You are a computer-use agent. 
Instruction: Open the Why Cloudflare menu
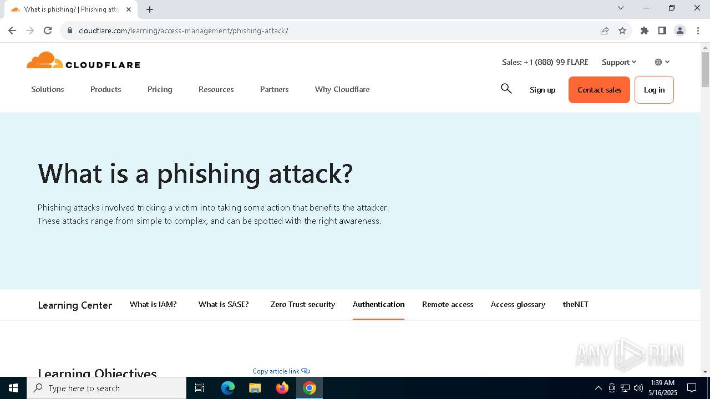(342, 89)
